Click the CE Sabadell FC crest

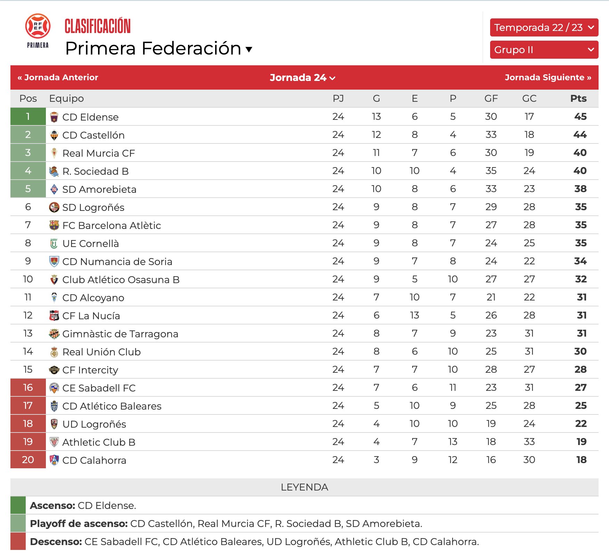(54, 388)
